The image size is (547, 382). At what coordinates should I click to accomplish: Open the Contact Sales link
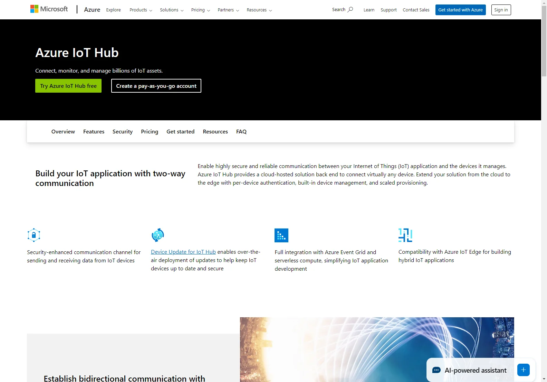point(416,10)
